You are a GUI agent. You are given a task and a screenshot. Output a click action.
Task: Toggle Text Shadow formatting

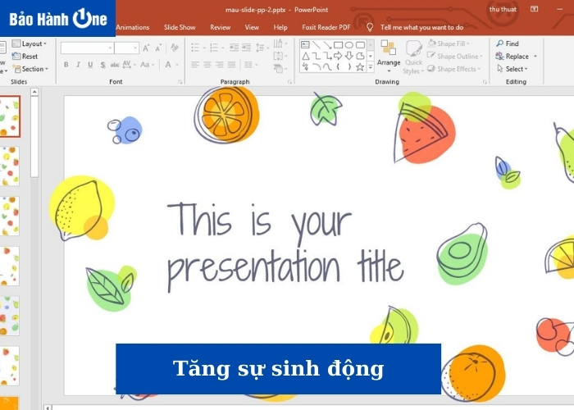pos(102,65)
